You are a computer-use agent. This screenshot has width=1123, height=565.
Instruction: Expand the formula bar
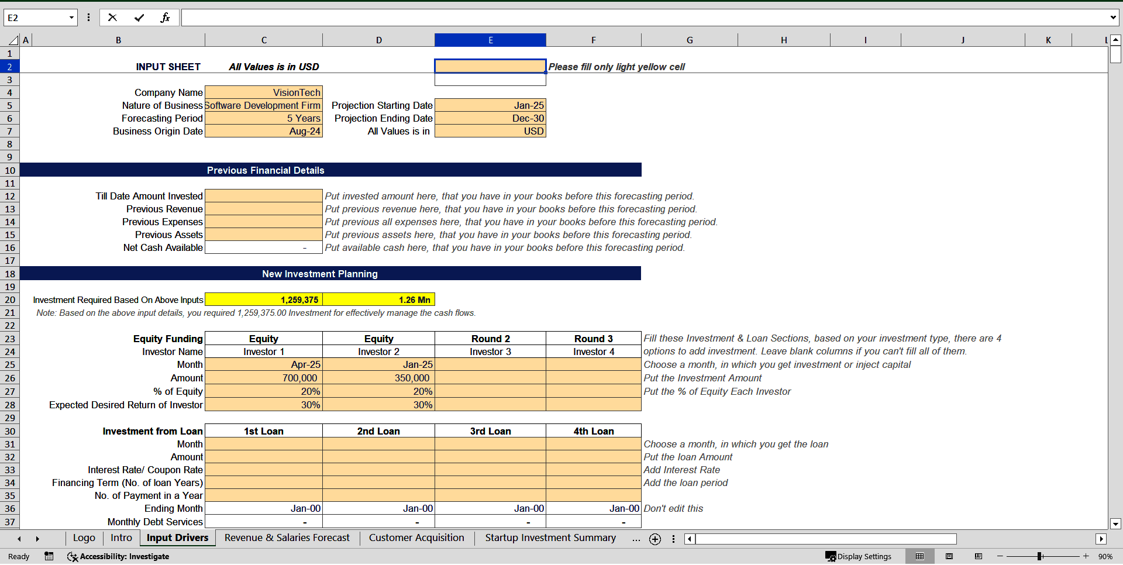(1112, 18)
